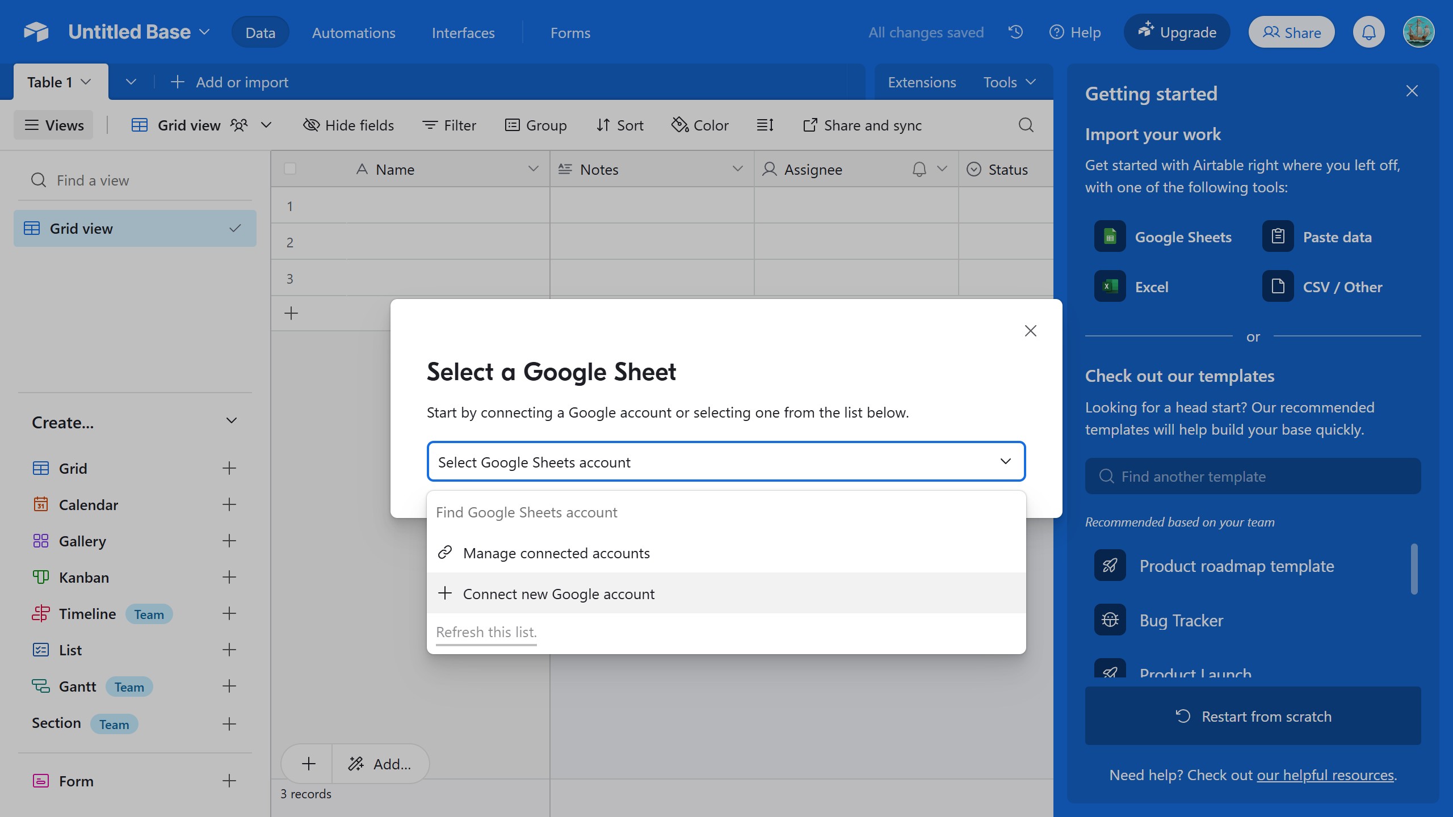Open the Filter toolbar option

point(449,125)
